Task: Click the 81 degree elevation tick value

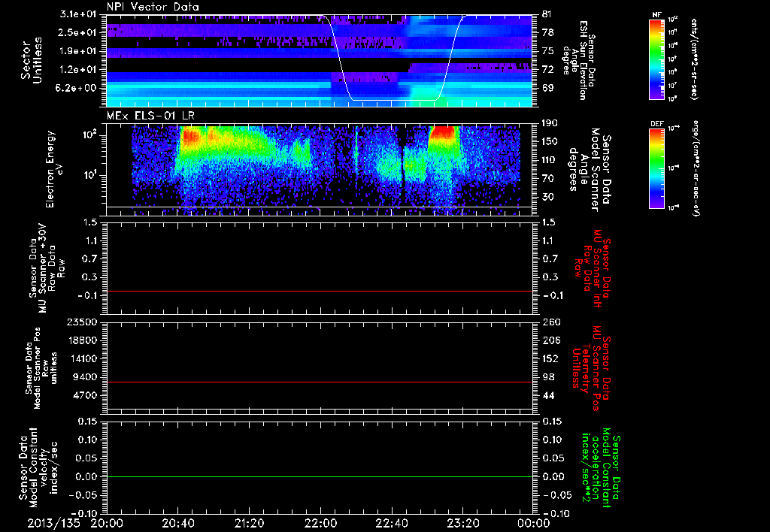Action: [548, 14]
